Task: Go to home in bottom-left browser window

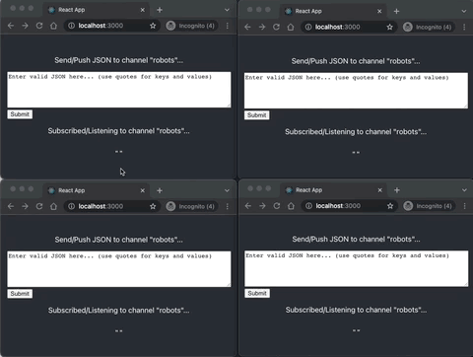Action: [x=53, y=206]
